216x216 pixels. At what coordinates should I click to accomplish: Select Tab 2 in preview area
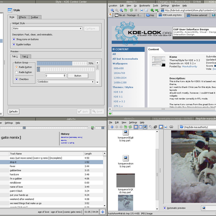[25, 57]
